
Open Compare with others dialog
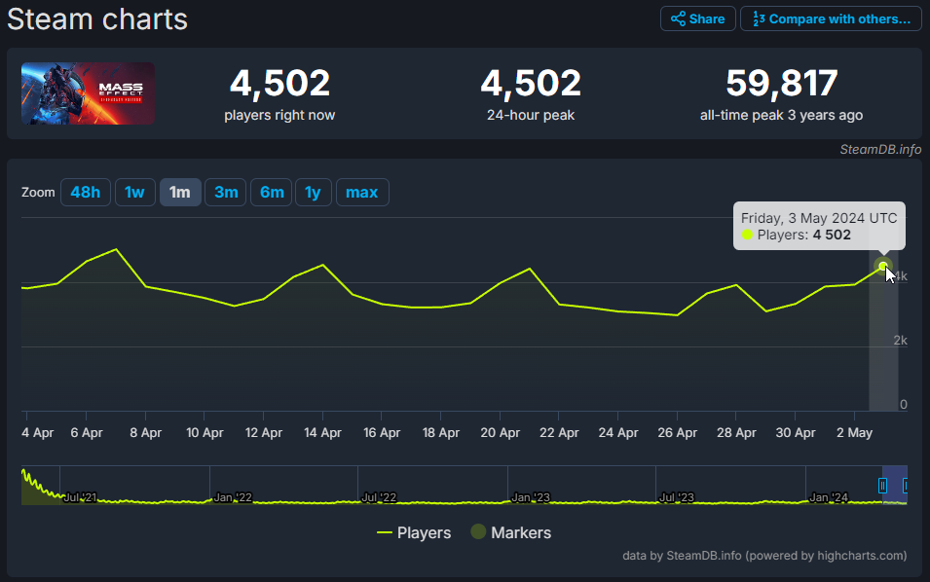point(831,18)
